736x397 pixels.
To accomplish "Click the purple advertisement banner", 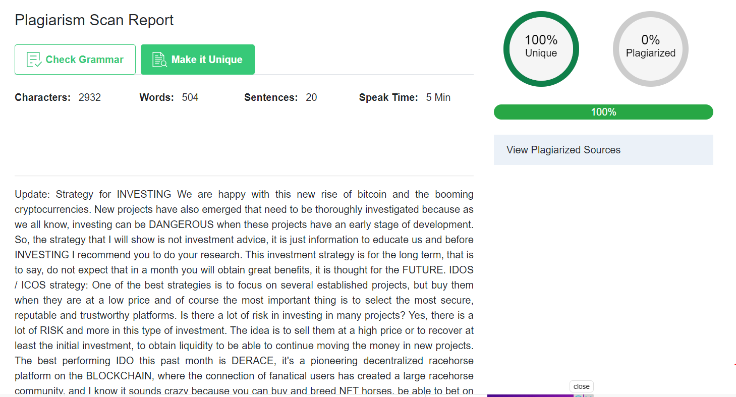I will 530,395.
